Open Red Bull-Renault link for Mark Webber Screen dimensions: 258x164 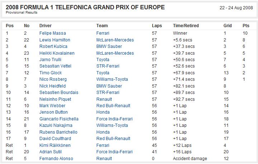pos(113,106)
